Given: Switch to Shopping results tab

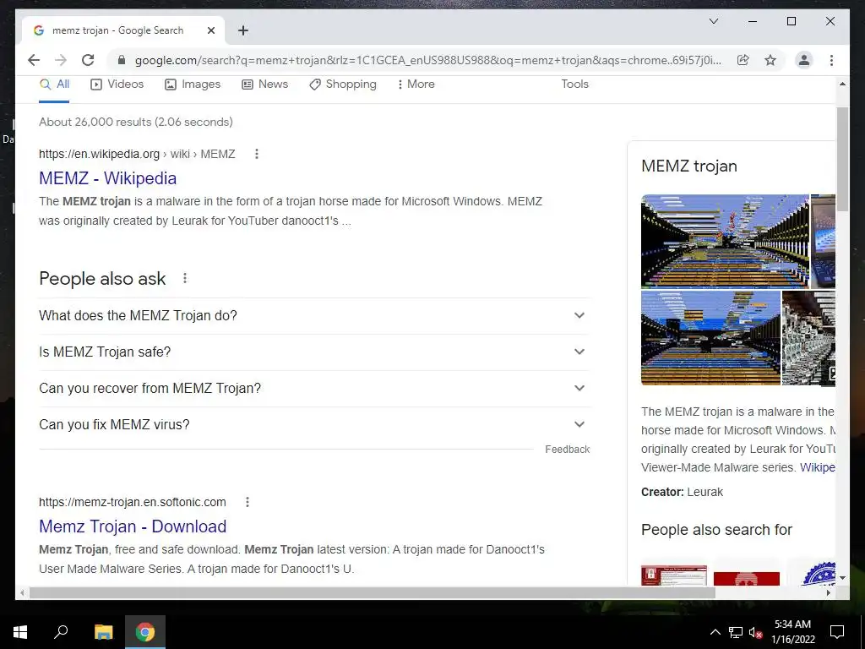Looking at the screenshot, I should coord(343,85).
